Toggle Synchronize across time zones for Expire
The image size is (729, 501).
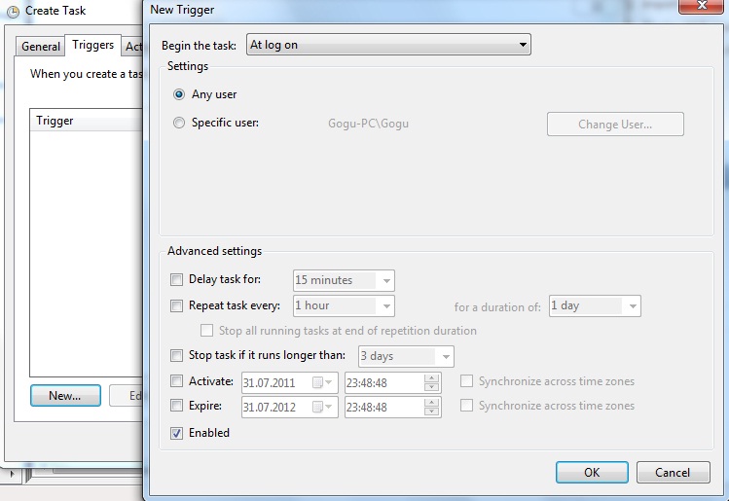pyautogui.click(x=466, y=406)
